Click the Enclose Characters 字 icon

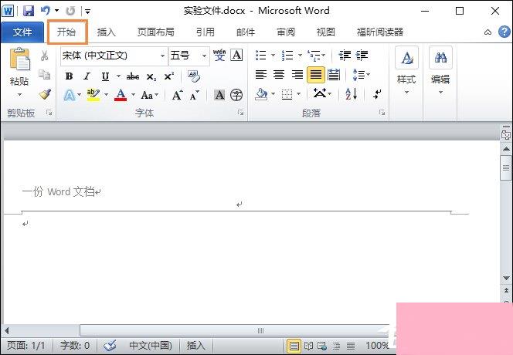point(236,95)
